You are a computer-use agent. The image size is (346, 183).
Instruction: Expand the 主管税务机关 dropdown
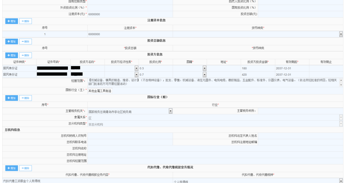170,111
